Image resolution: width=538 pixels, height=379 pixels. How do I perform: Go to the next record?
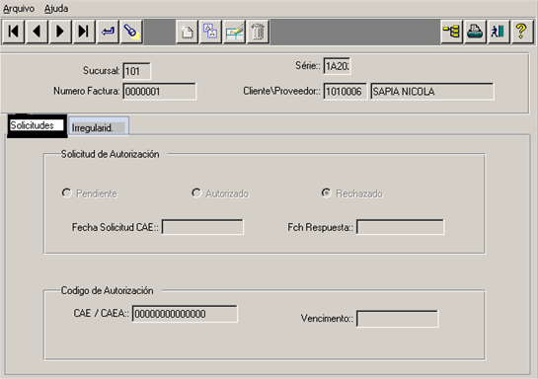pos(60,32)
